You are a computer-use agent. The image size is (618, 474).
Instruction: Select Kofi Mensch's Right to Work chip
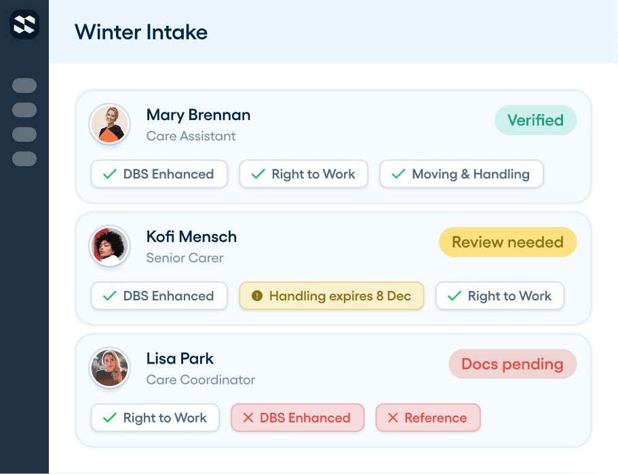[x=500, y=296]
